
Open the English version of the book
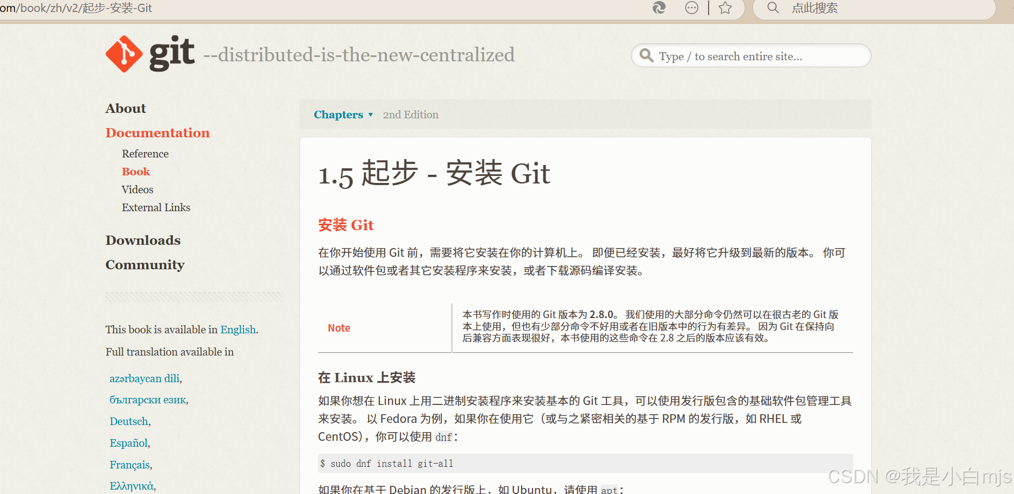click(238, 330)
